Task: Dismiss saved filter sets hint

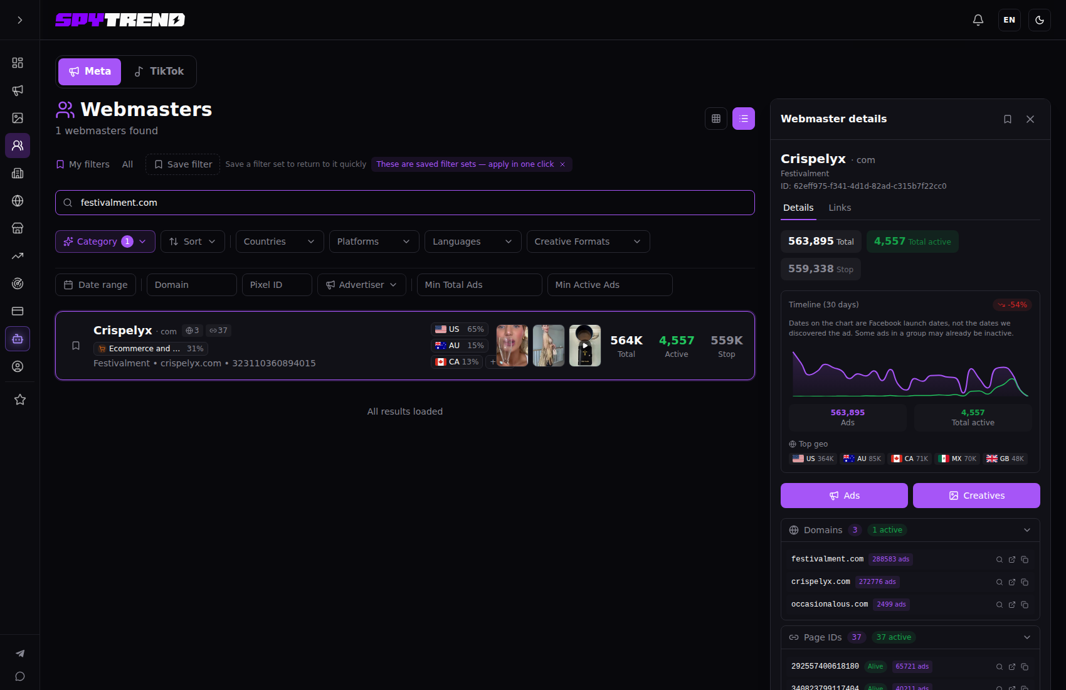Action: 562,164
